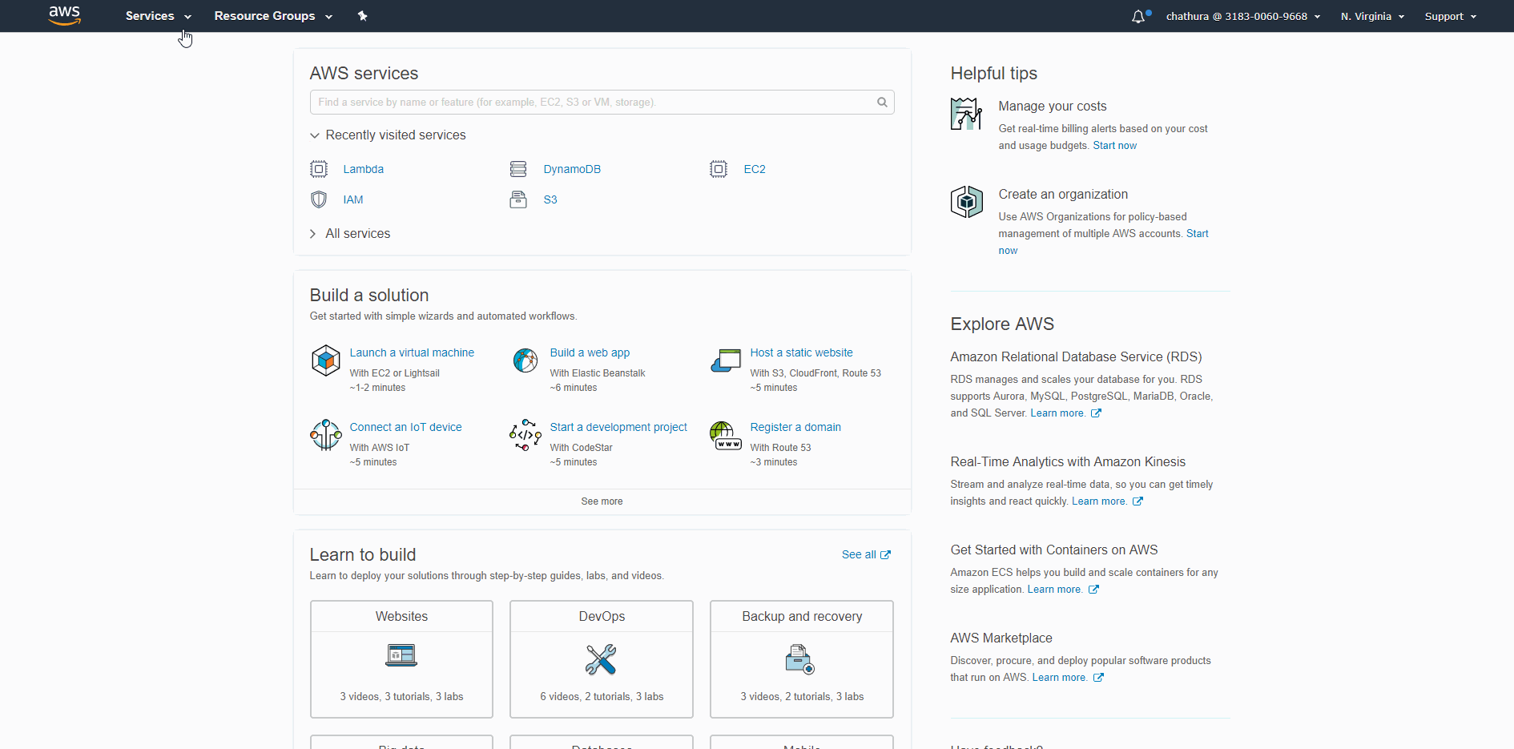Click the Lambda service icon

[319, 169]
